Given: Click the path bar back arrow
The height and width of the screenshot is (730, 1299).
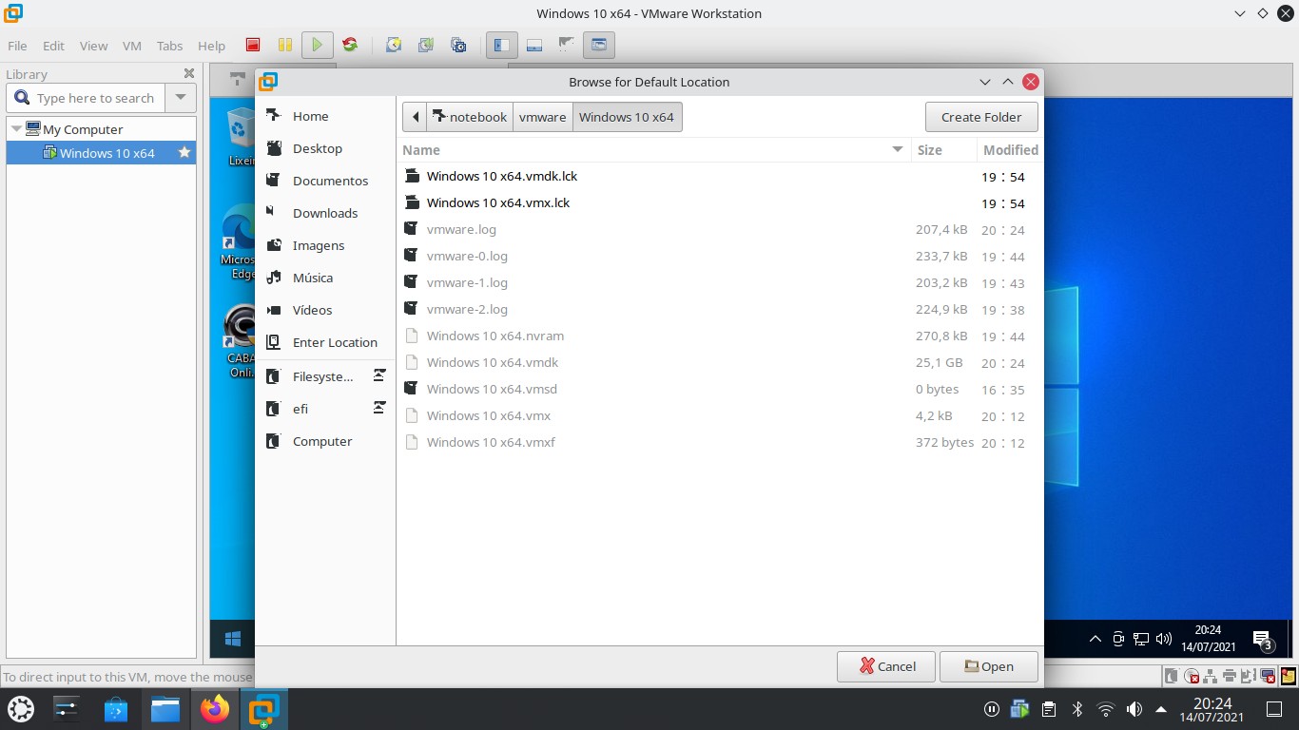Looking at the screenshot, I should (415, 117).
